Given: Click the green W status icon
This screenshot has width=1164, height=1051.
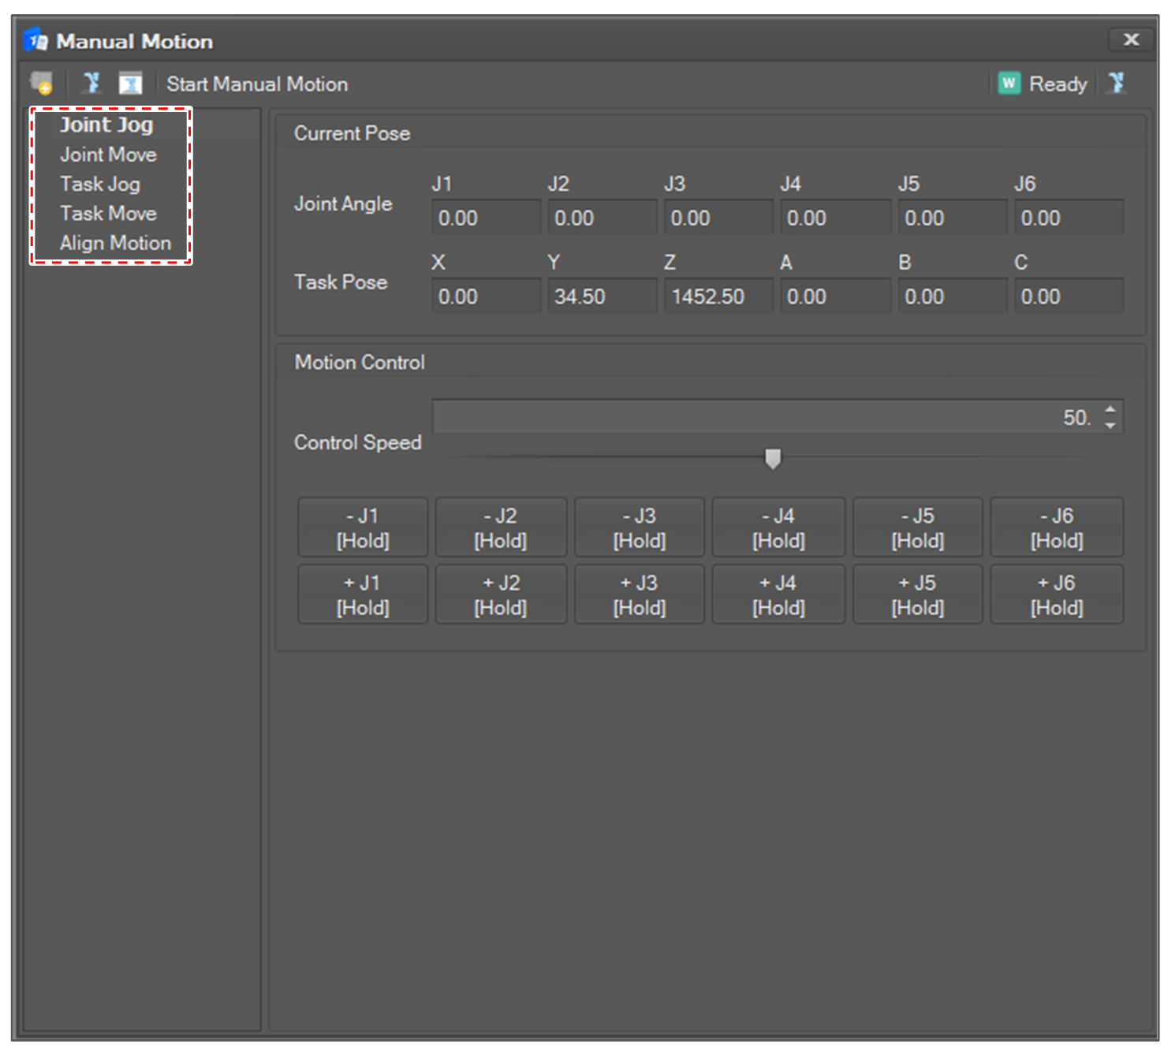Looking at the screenshot, I should pos(1009,84).
